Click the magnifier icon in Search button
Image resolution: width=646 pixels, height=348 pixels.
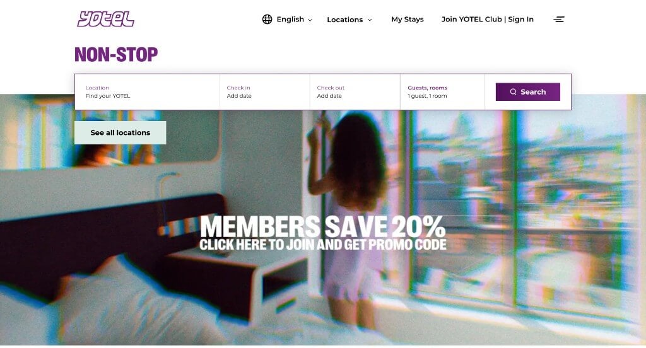click(513, 92)
